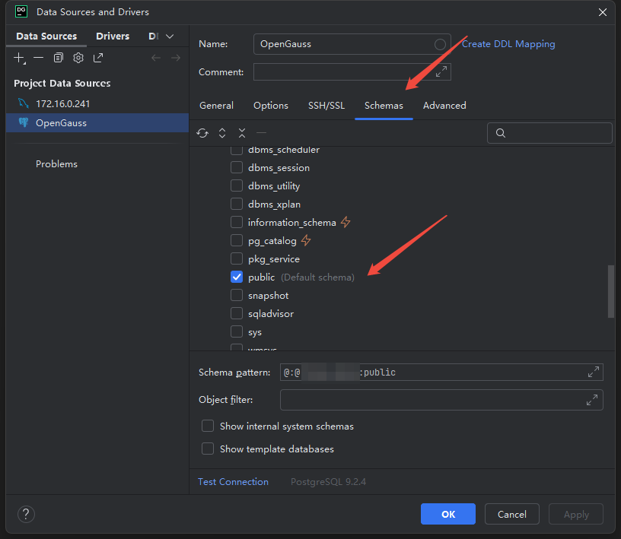Open the Advanced tab

[444, 106]
